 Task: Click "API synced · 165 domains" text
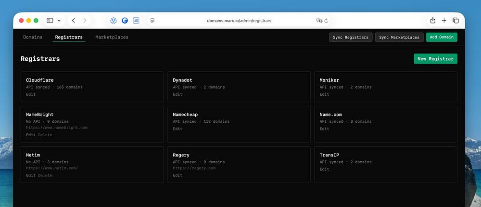[x=54, y=87]
